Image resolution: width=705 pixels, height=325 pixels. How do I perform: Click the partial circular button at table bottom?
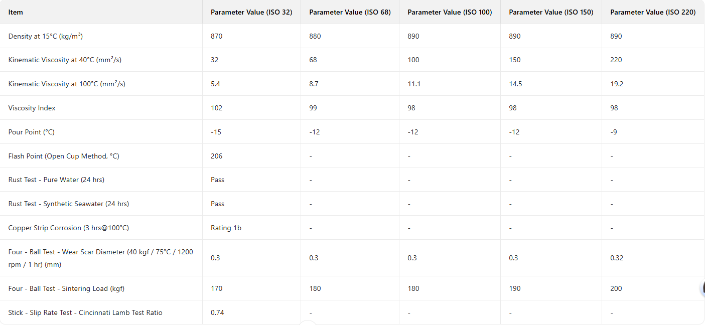point(308,322)
